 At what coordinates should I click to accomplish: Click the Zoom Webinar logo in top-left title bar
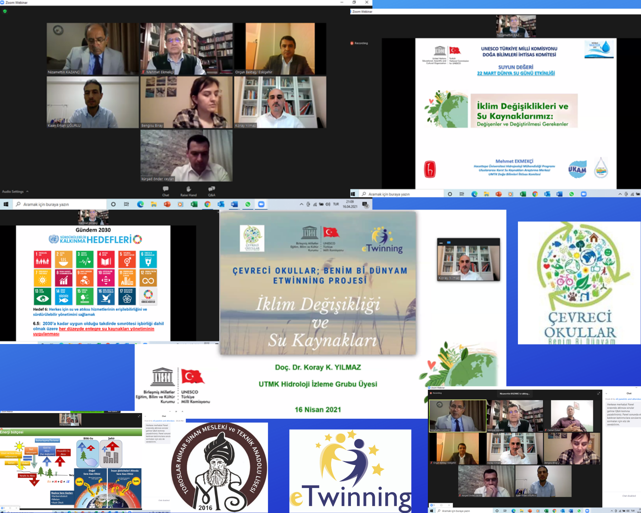[x=3, y=2]
